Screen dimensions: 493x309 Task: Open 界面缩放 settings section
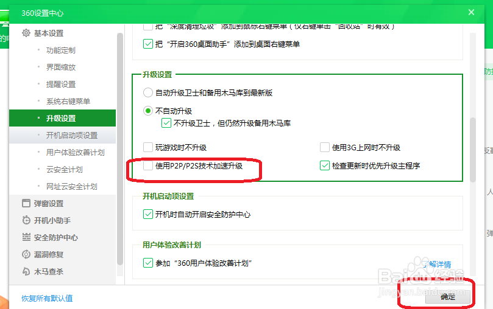pos(62,67)
